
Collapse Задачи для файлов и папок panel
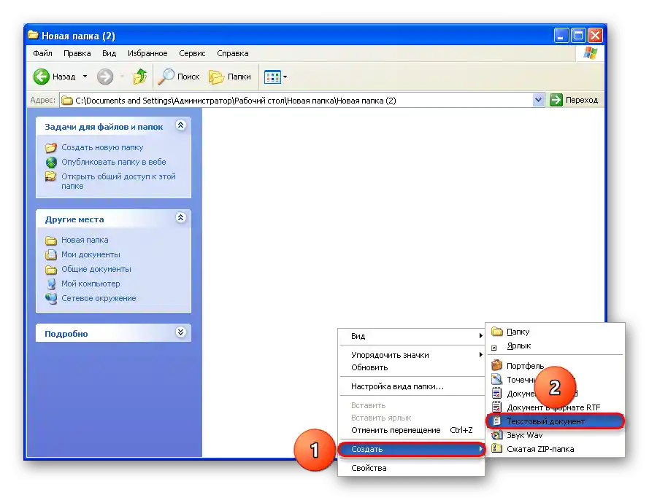[x=180, y=125]
